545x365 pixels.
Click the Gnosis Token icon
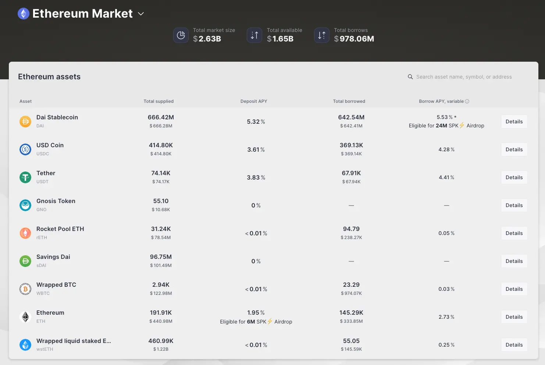coord(25,205)
